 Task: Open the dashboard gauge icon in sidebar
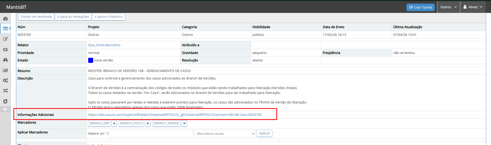click(5, 19)
